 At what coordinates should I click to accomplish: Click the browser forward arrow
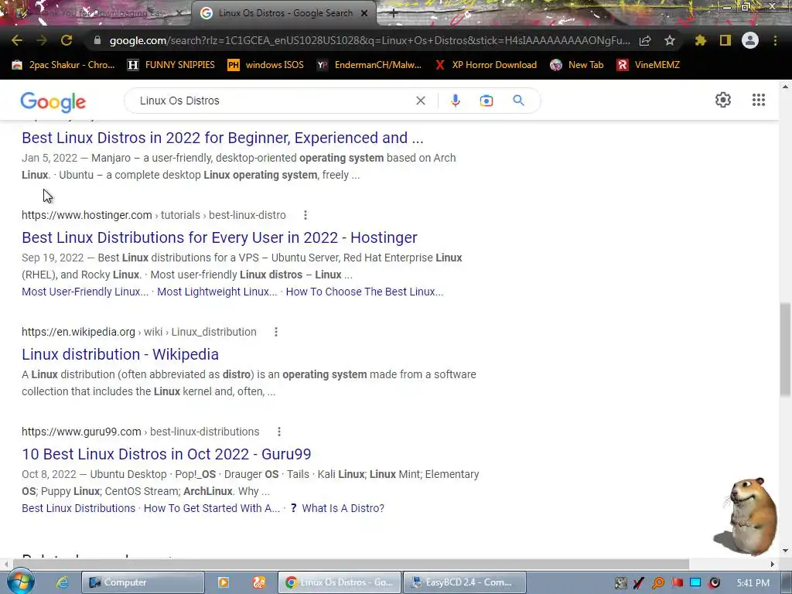(42, 40)
